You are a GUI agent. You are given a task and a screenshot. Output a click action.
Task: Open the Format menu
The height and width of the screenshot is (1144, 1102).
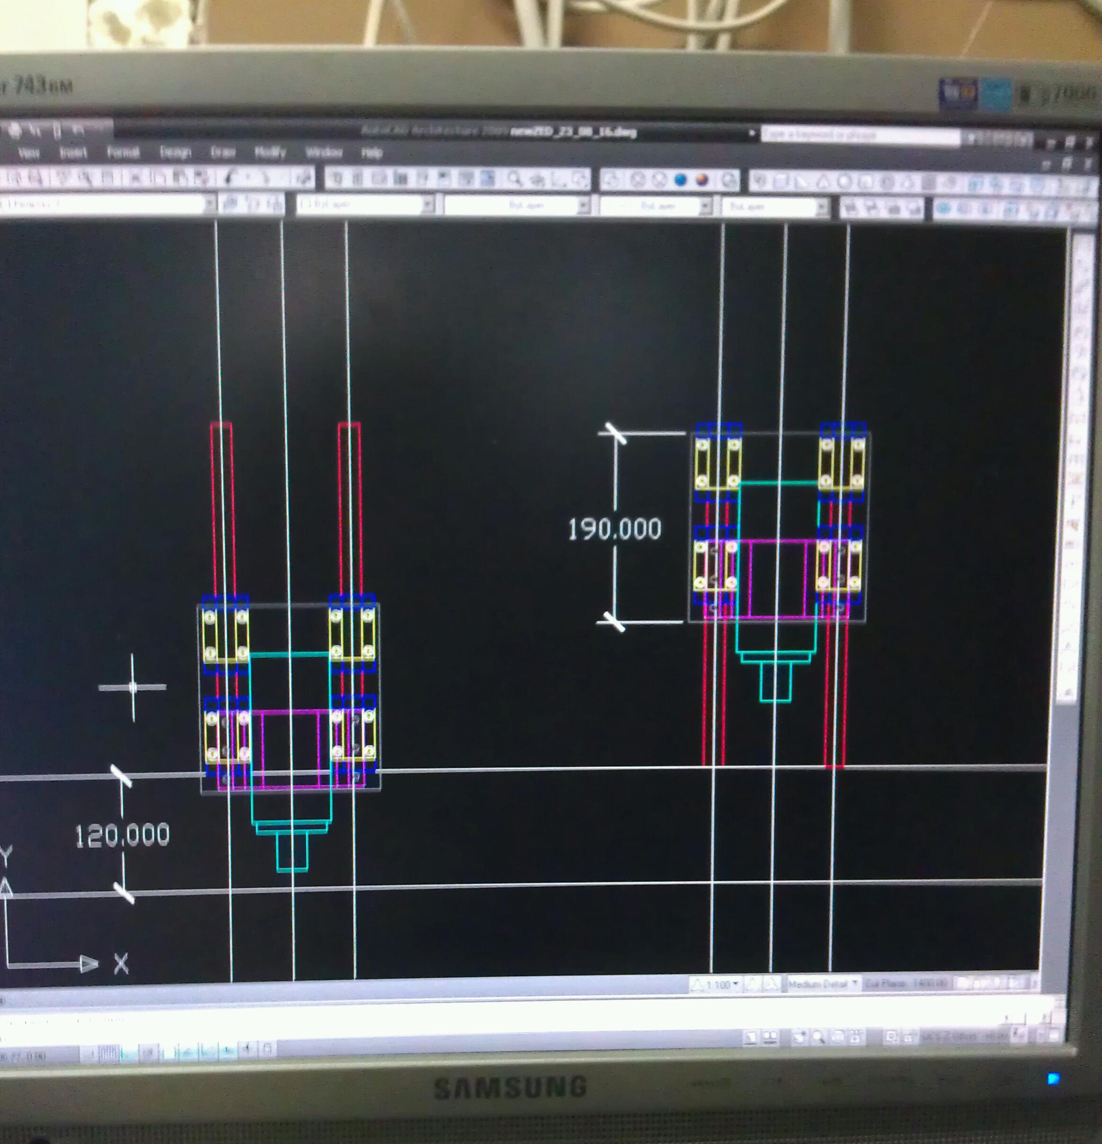[123, 152]
